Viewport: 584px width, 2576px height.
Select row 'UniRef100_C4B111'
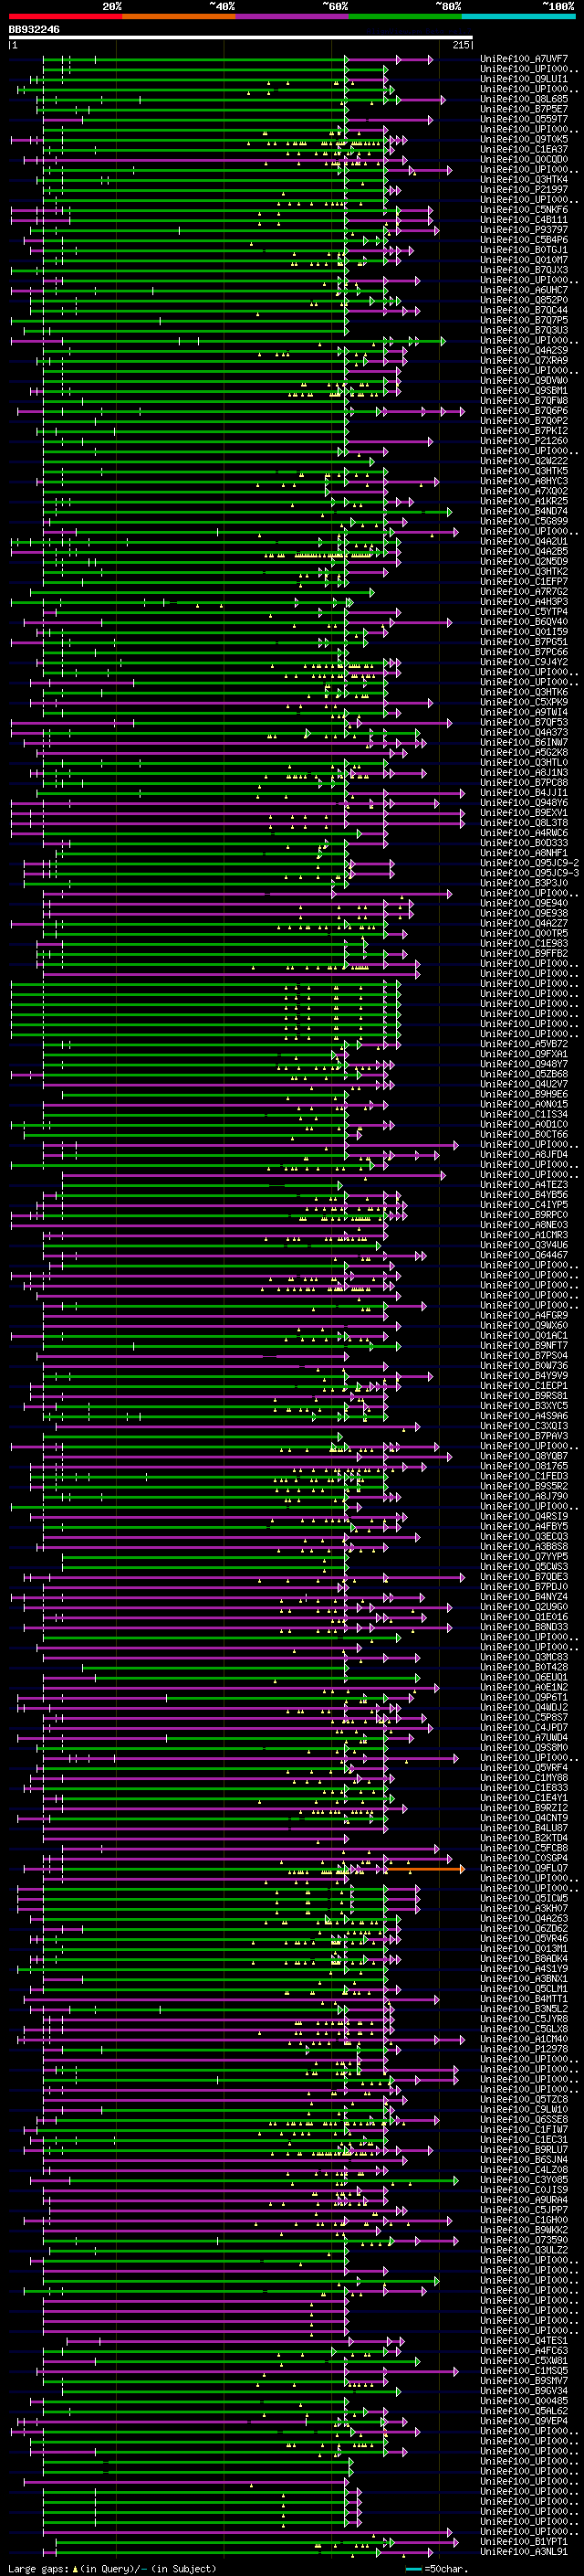(x=524, y=220)
